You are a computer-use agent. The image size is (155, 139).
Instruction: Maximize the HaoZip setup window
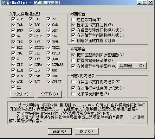tap(145, 3)
